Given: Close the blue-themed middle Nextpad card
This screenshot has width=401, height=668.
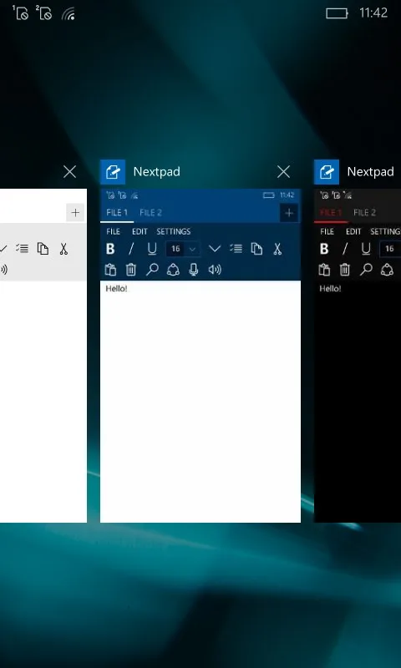Looking at the screenshot, I should [283, 172].
